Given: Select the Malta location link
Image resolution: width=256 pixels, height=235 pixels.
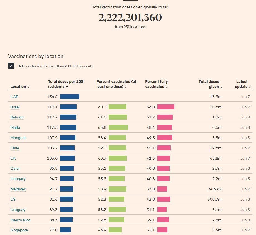Looking at the screenshot, I should click(x=15, y=128).
